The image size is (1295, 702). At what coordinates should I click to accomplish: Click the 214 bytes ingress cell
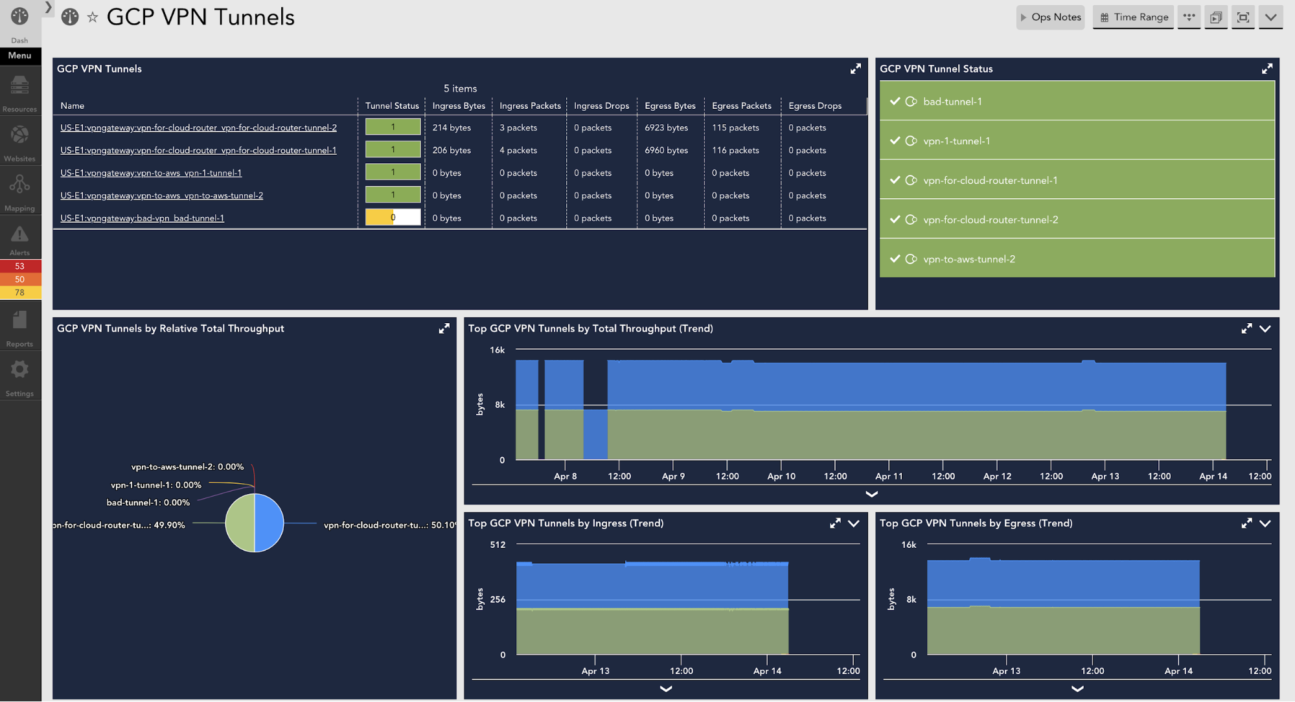tap(452, 128)
